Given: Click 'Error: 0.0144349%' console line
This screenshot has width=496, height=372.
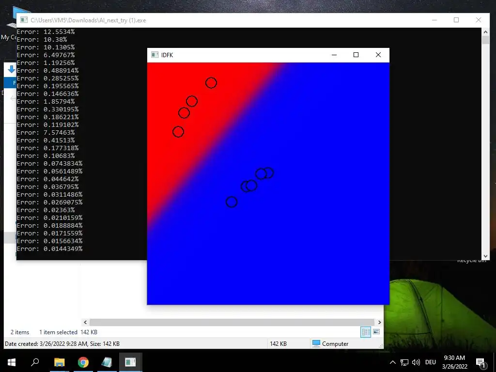Looking at the screenshot, I should (50, 249).
